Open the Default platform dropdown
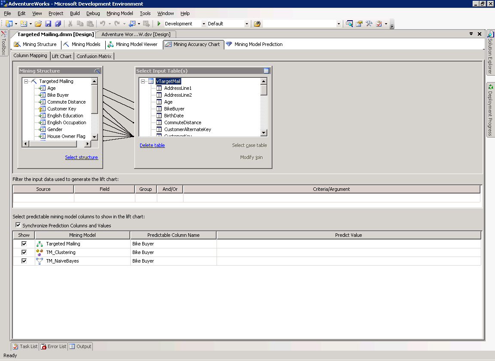 247,24
